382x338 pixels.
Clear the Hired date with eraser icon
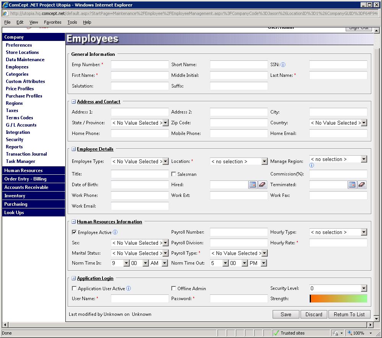coord(262,185)
